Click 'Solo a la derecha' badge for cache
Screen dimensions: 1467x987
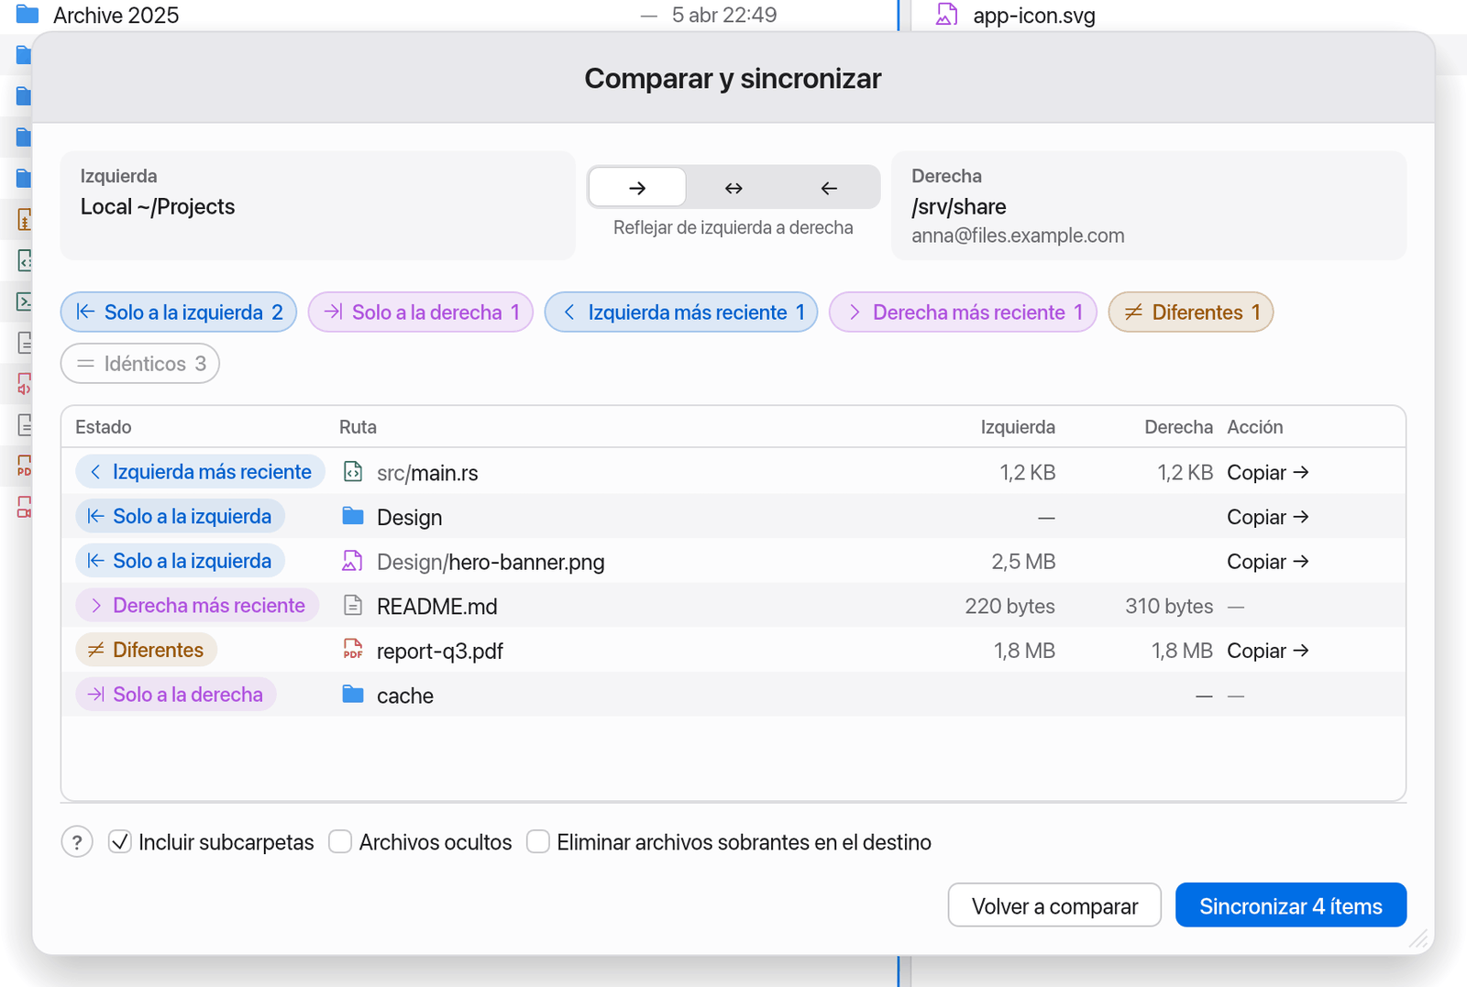176,695
